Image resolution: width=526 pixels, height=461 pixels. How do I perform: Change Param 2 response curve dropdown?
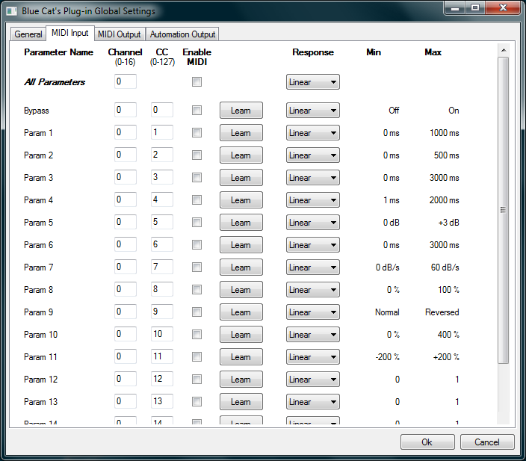coord(312,155)
